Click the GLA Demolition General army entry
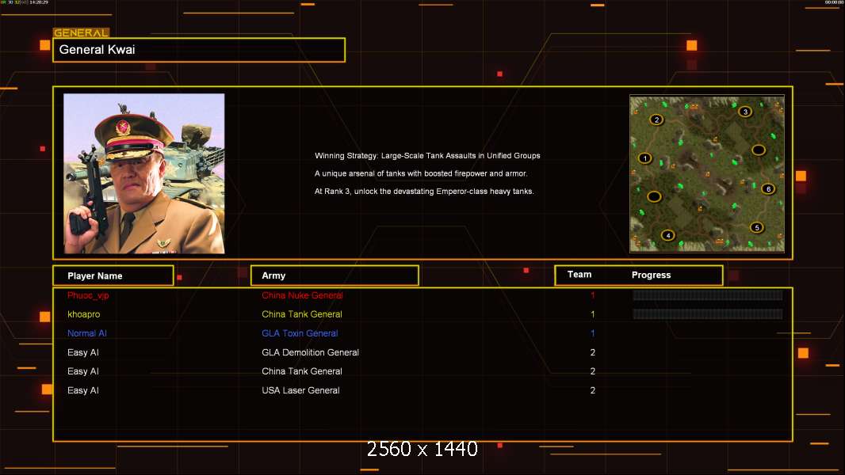The height and width of the screenshot is (475, 845). (310, 352)
